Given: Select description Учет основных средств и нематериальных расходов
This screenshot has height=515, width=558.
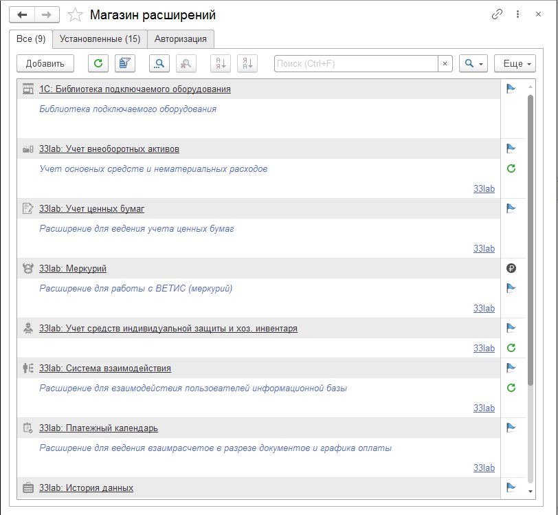Looking at the screenshot, I should pyautogui.click(x=153, y=169).
